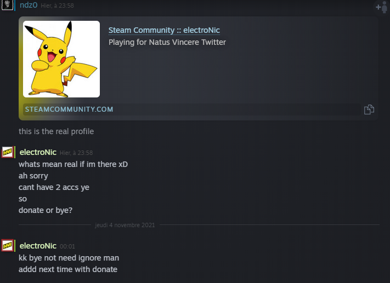Image resolution: width=390 pixels, height=283 pixels.
Task: Click electroNic username above 'whats mean real'
Action: point(38,152)
